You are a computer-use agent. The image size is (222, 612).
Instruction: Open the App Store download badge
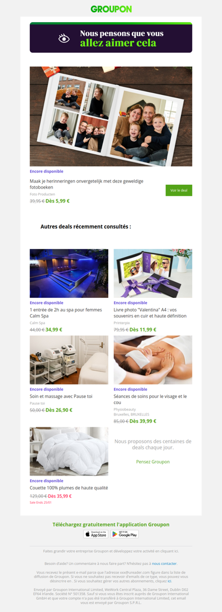[x=95, y=534]
